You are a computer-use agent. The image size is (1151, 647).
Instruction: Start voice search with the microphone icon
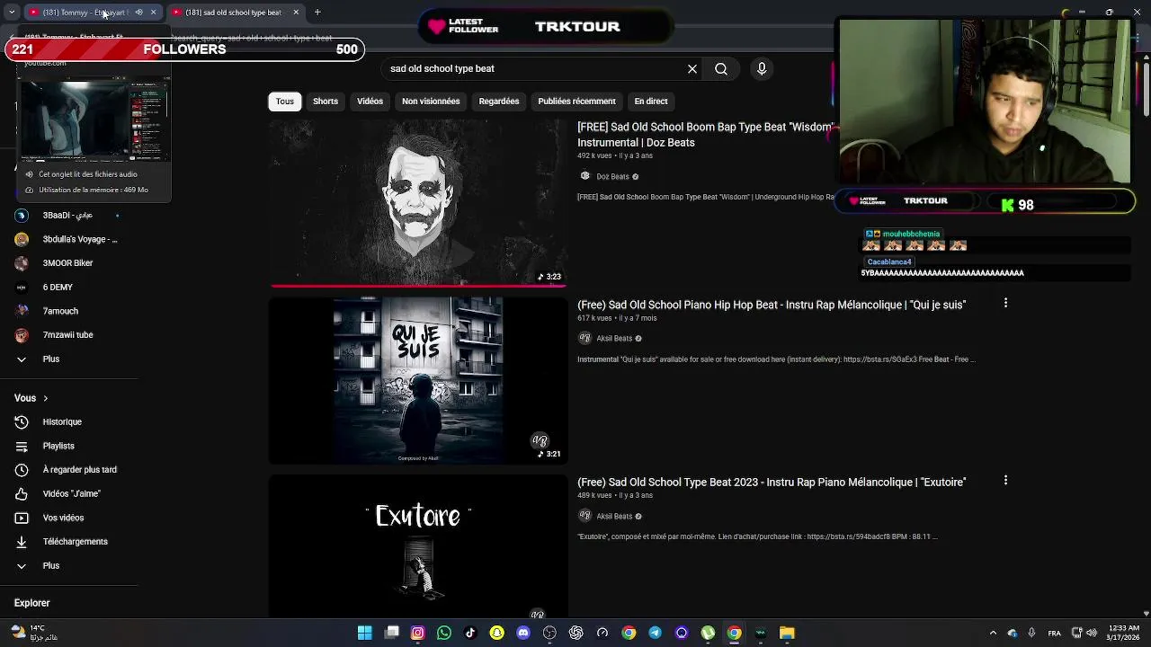pyautogui.click(x=762, y=69)
